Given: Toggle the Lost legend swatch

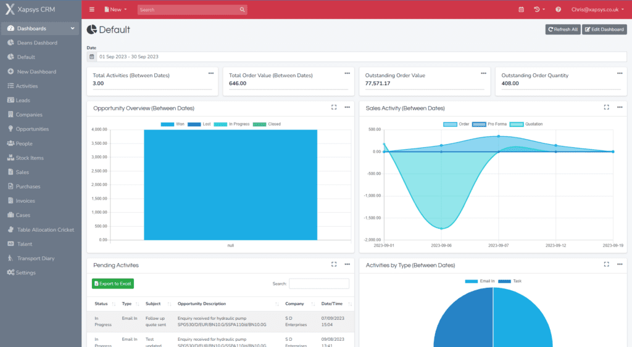Looking at the screenshot, I should coord(194,124).
